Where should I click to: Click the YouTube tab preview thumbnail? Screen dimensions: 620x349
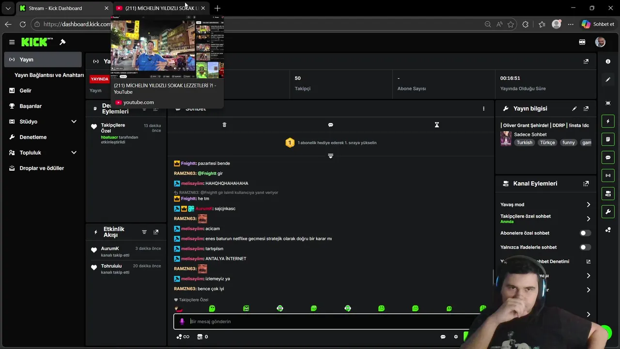pos(167,47)
